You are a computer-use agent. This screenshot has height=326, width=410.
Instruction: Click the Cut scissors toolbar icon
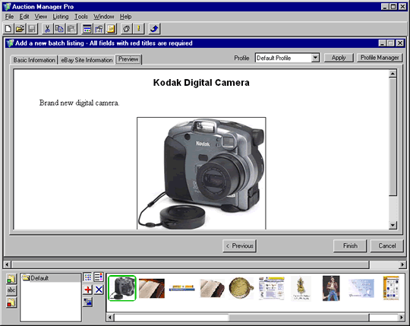click(47, 29)
